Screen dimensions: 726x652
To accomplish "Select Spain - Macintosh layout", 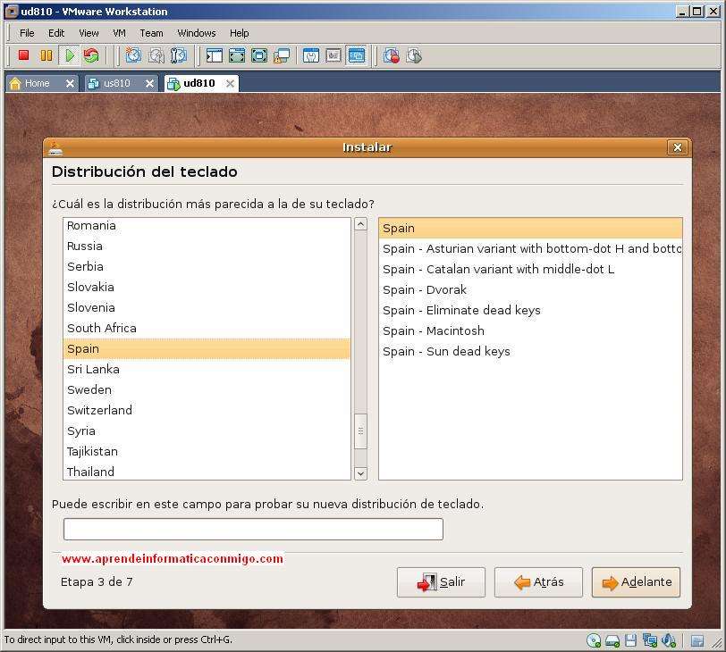I will point(530,331).
